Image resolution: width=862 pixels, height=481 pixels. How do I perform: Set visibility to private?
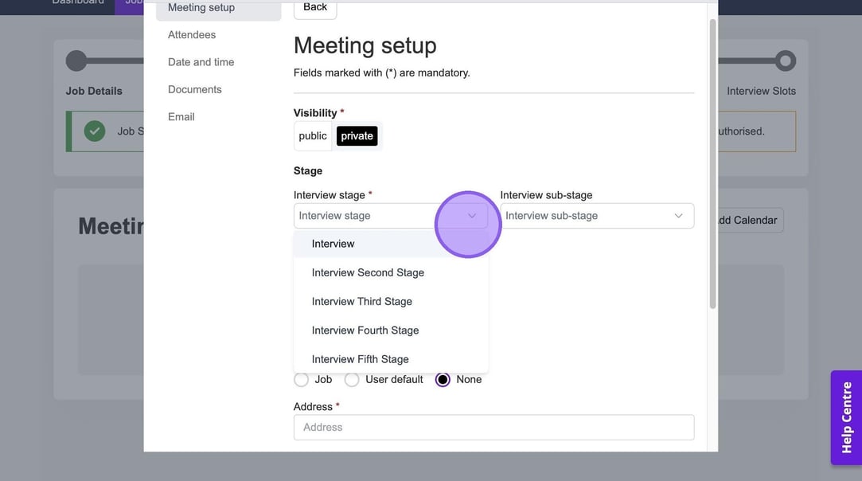click(x=357, y=136)
